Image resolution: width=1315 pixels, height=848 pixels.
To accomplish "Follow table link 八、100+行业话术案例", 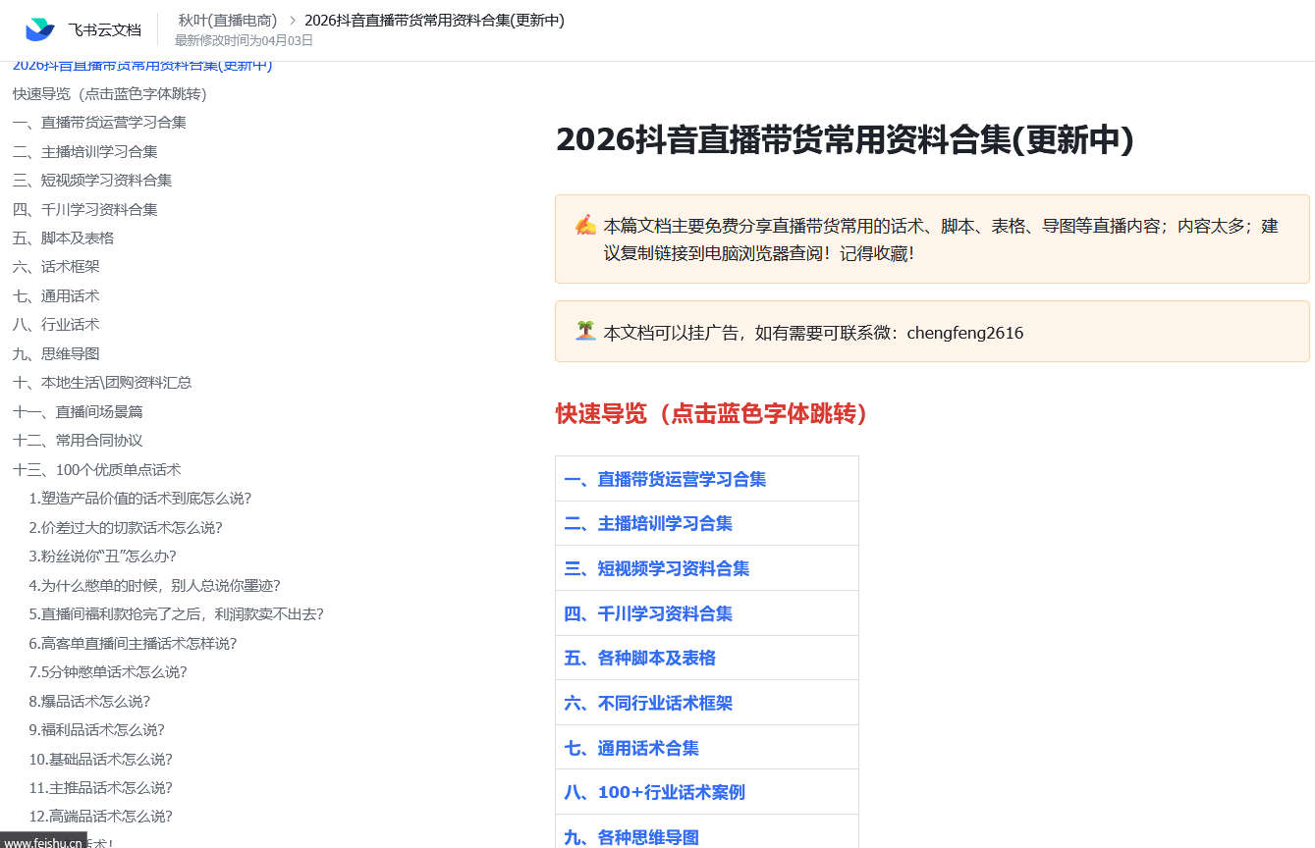I will point(654,793).
